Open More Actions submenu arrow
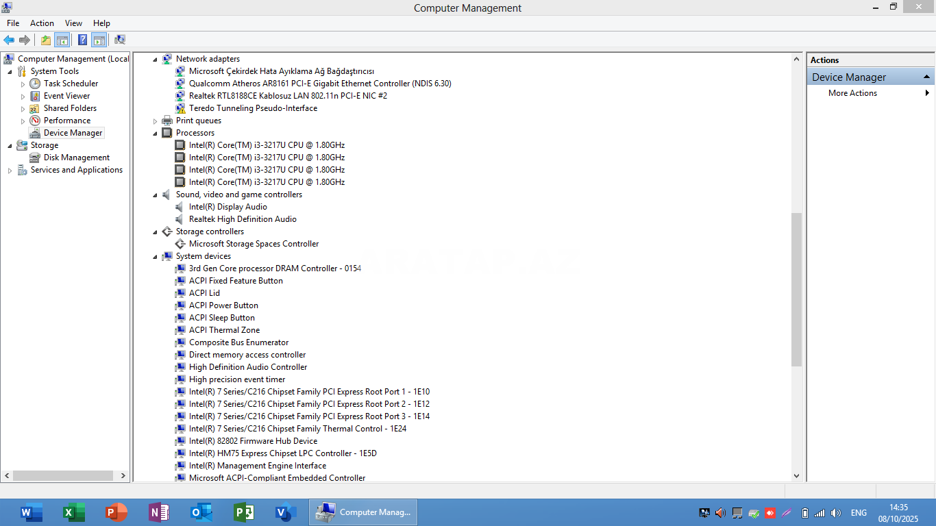The width and height of the screenshot is (936, 526). (928, 93)
